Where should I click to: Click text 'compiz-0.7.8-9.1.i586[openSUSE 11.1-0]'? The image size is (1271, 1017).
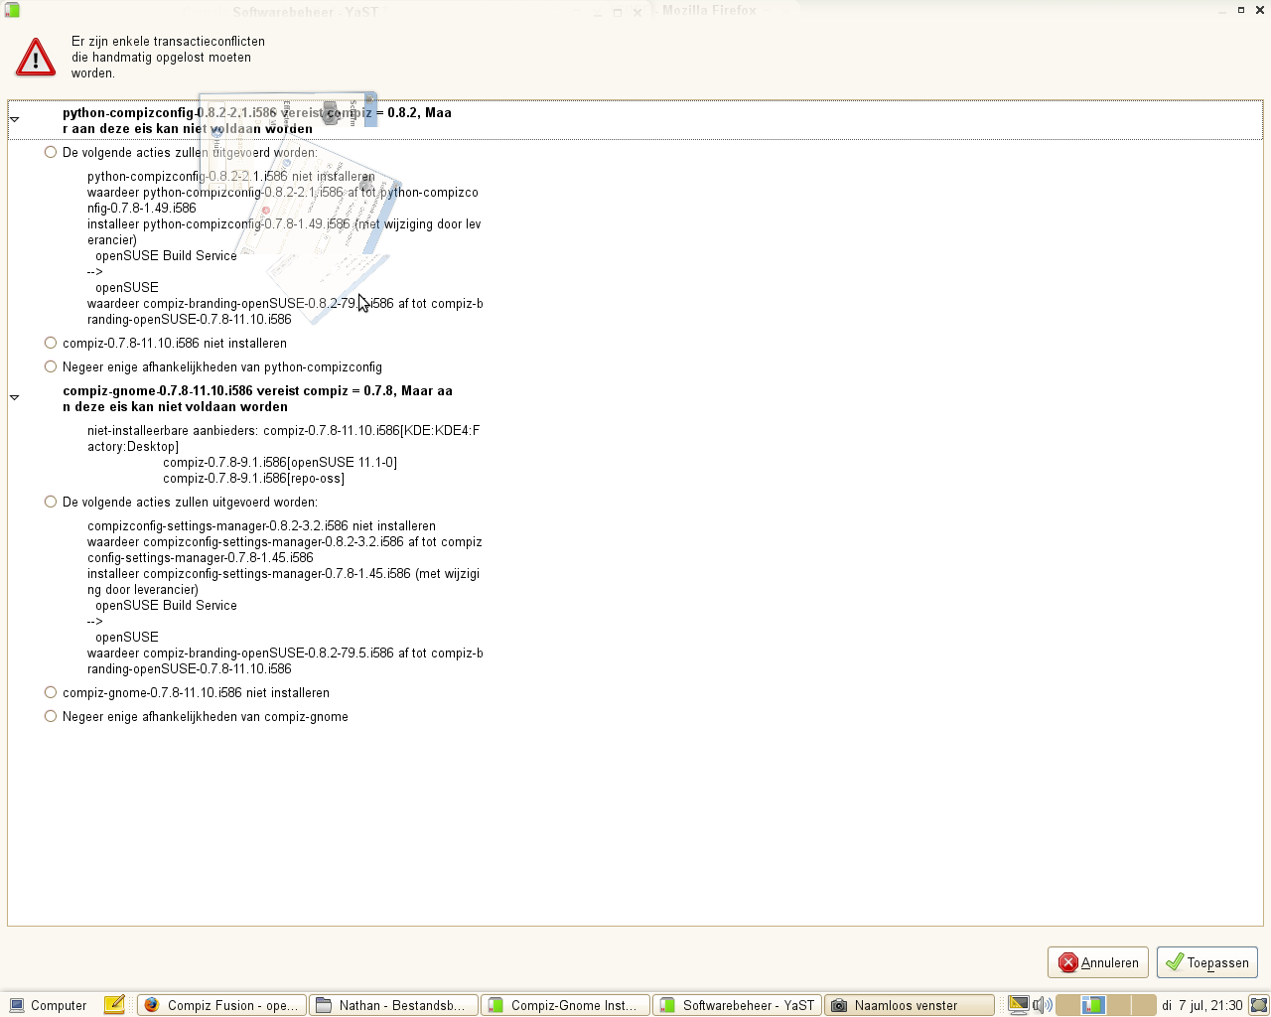(x=280, y=462)
